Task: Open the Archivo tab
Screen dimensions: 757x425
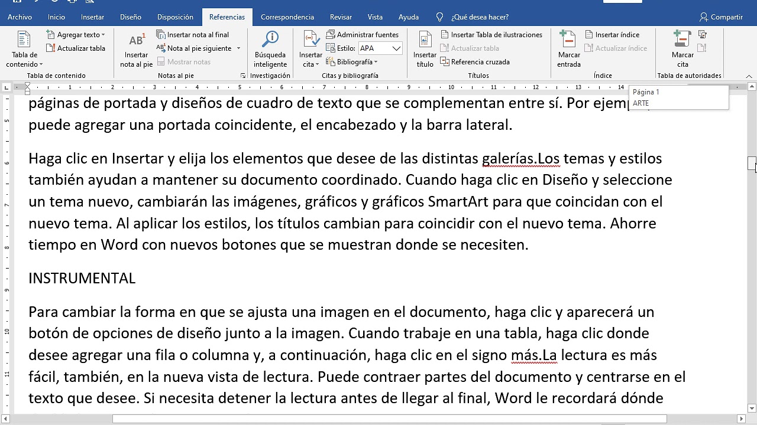Action: (20, 17)
